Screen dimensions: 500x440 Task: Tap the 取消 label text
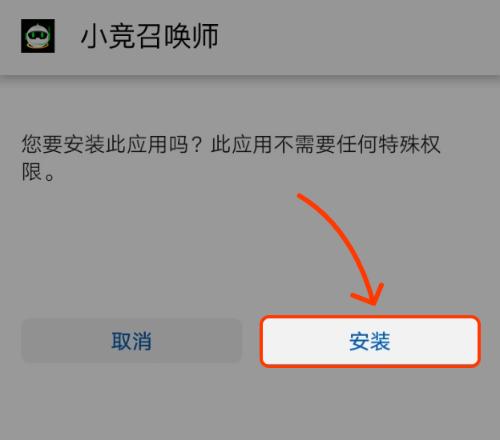(x=131, y=341)
